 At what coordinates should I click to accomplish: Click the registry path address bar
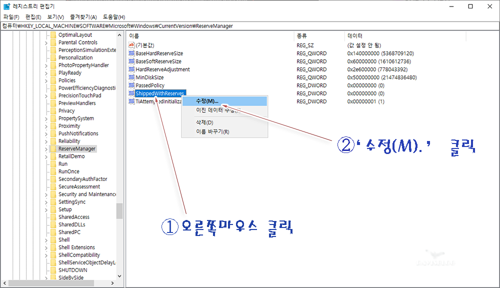point(250,26)
